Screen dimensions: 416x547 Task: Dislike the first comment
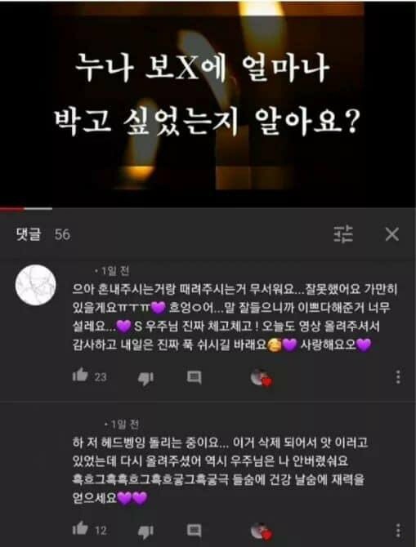(145, 378)
